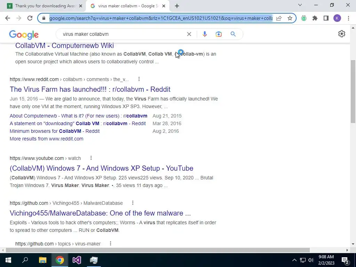Click the scroll down arrow
356x267 pixels.
click(353, 244)
